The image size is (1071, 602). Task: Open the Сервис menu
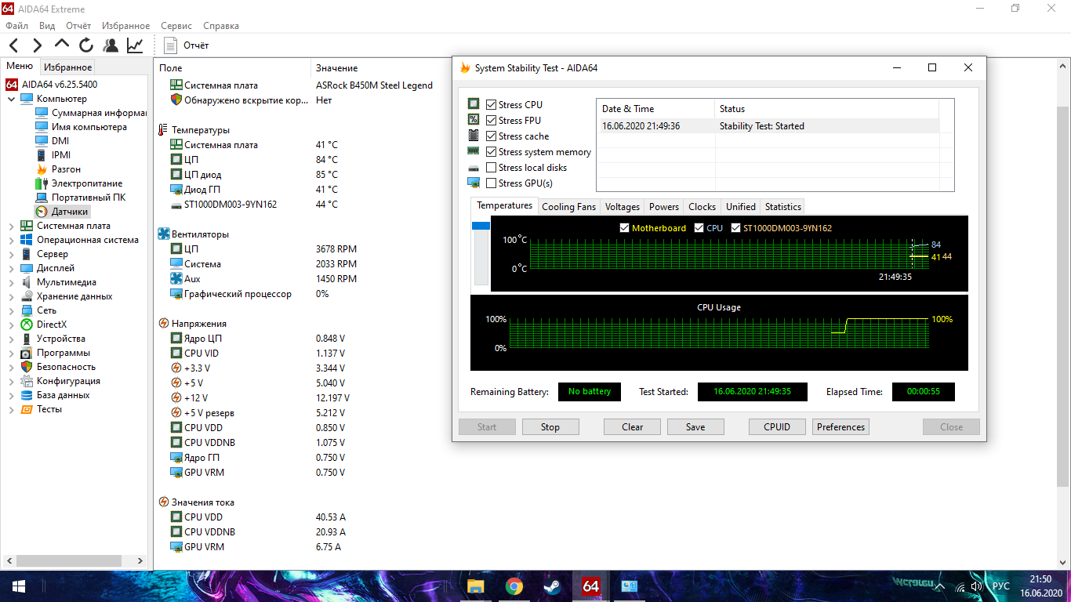(x=176, y=26)
